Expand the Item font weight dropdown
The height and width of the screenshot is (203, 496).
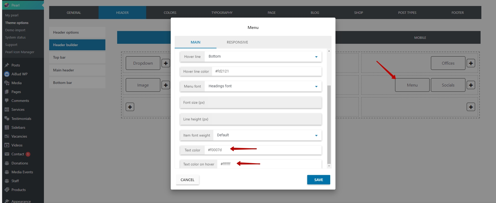pyautogui.click(x=316, y=136)
